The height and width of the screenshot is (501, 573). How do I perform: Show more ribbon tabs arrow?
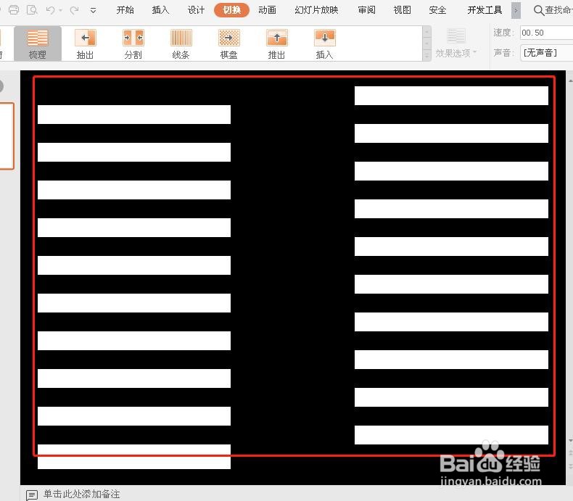point(516,10)
